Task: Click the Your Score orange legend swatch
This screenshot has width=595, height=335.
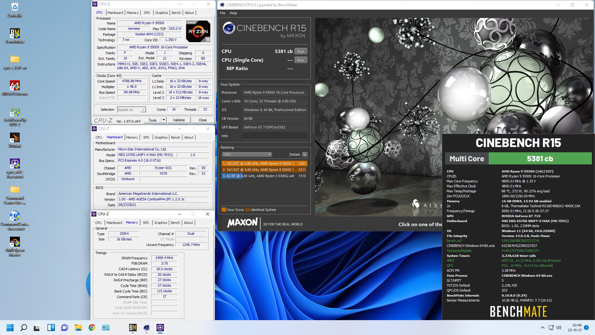Action: click(224, 210)
